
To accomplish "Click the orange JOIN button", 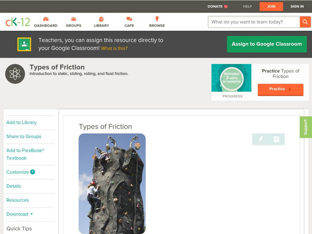I will (x=271, y=7).
